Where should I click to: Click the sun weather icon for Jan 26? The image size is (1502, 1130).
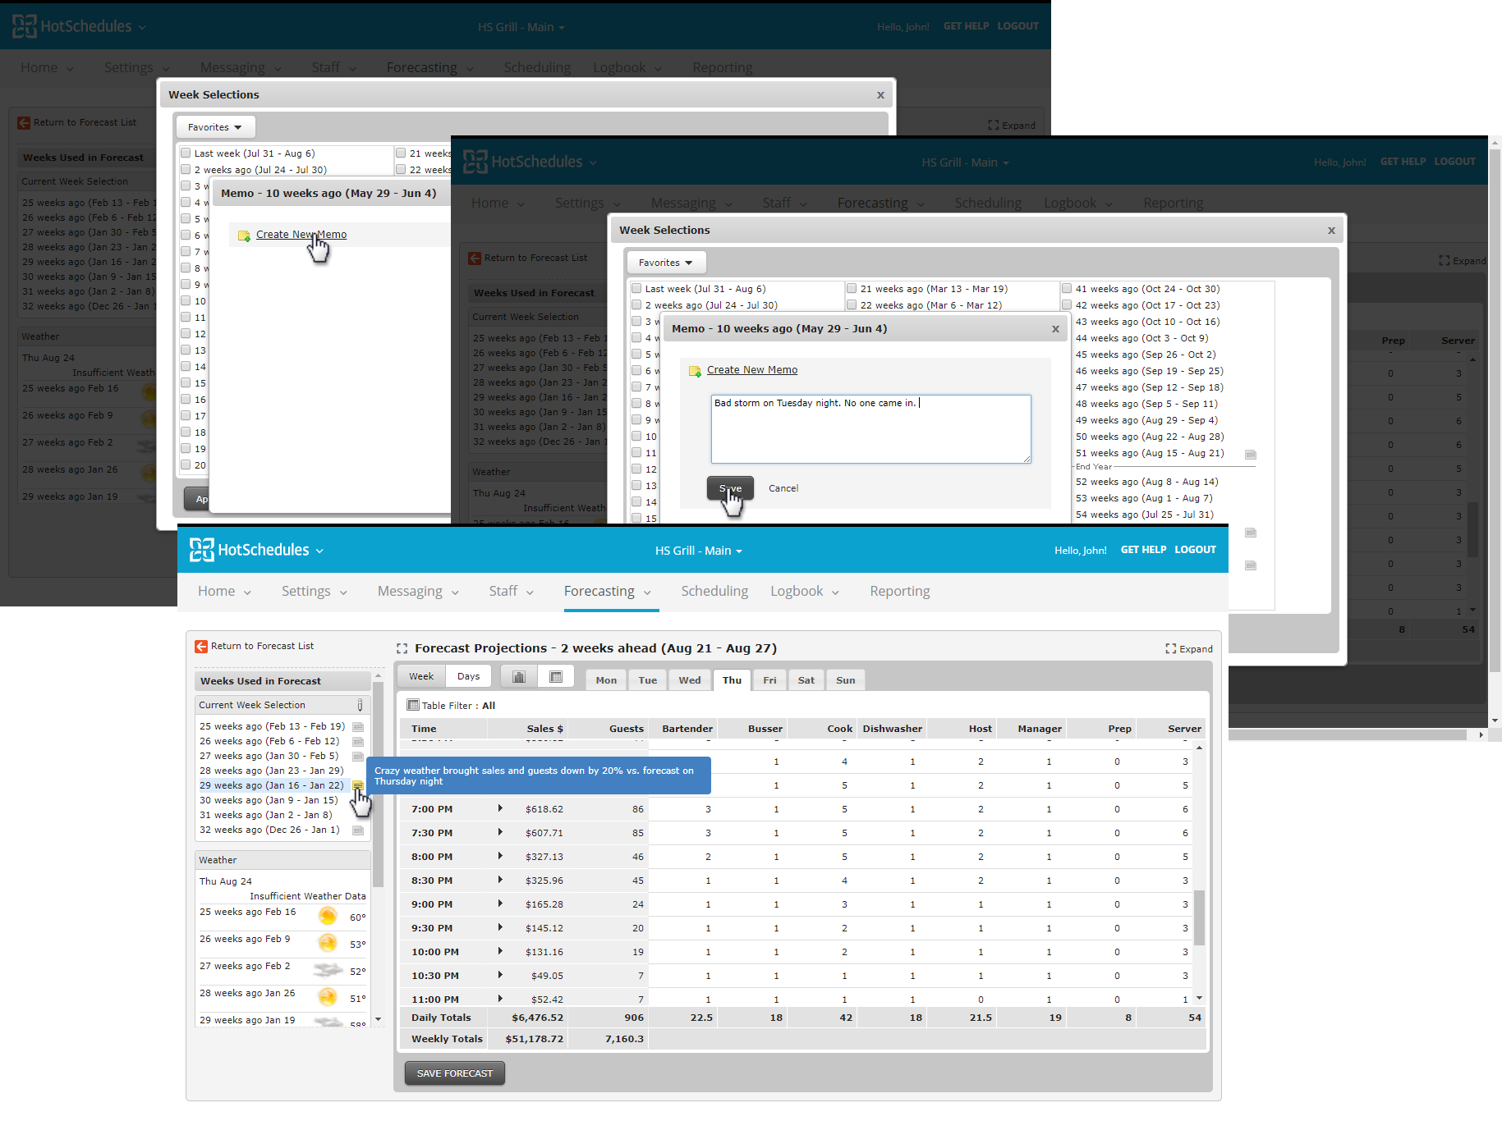pos(328,997)
